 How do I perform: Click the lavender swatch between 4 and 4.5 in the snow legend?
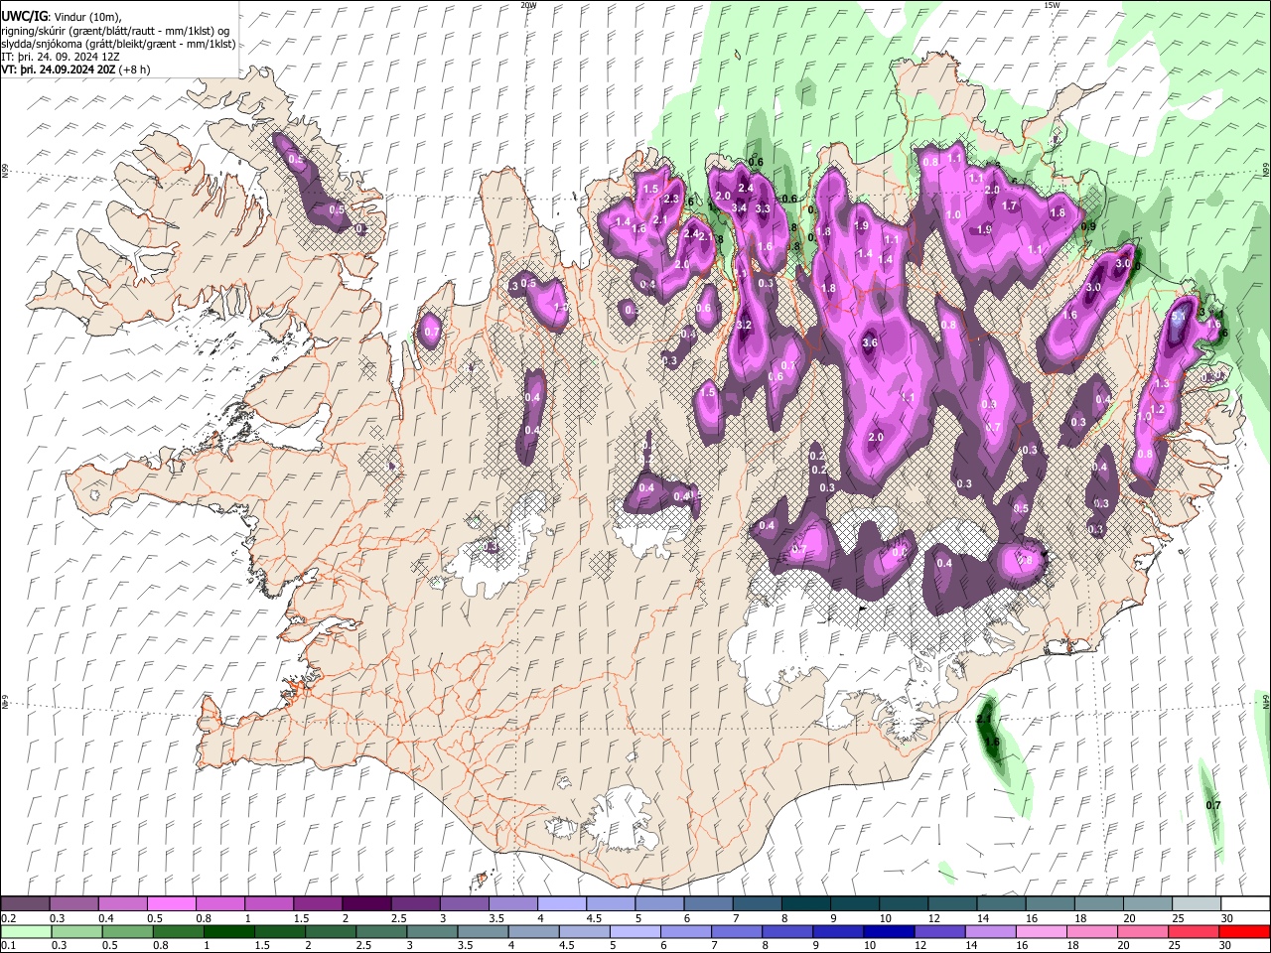pyautogui.click(x=561, y=904)
